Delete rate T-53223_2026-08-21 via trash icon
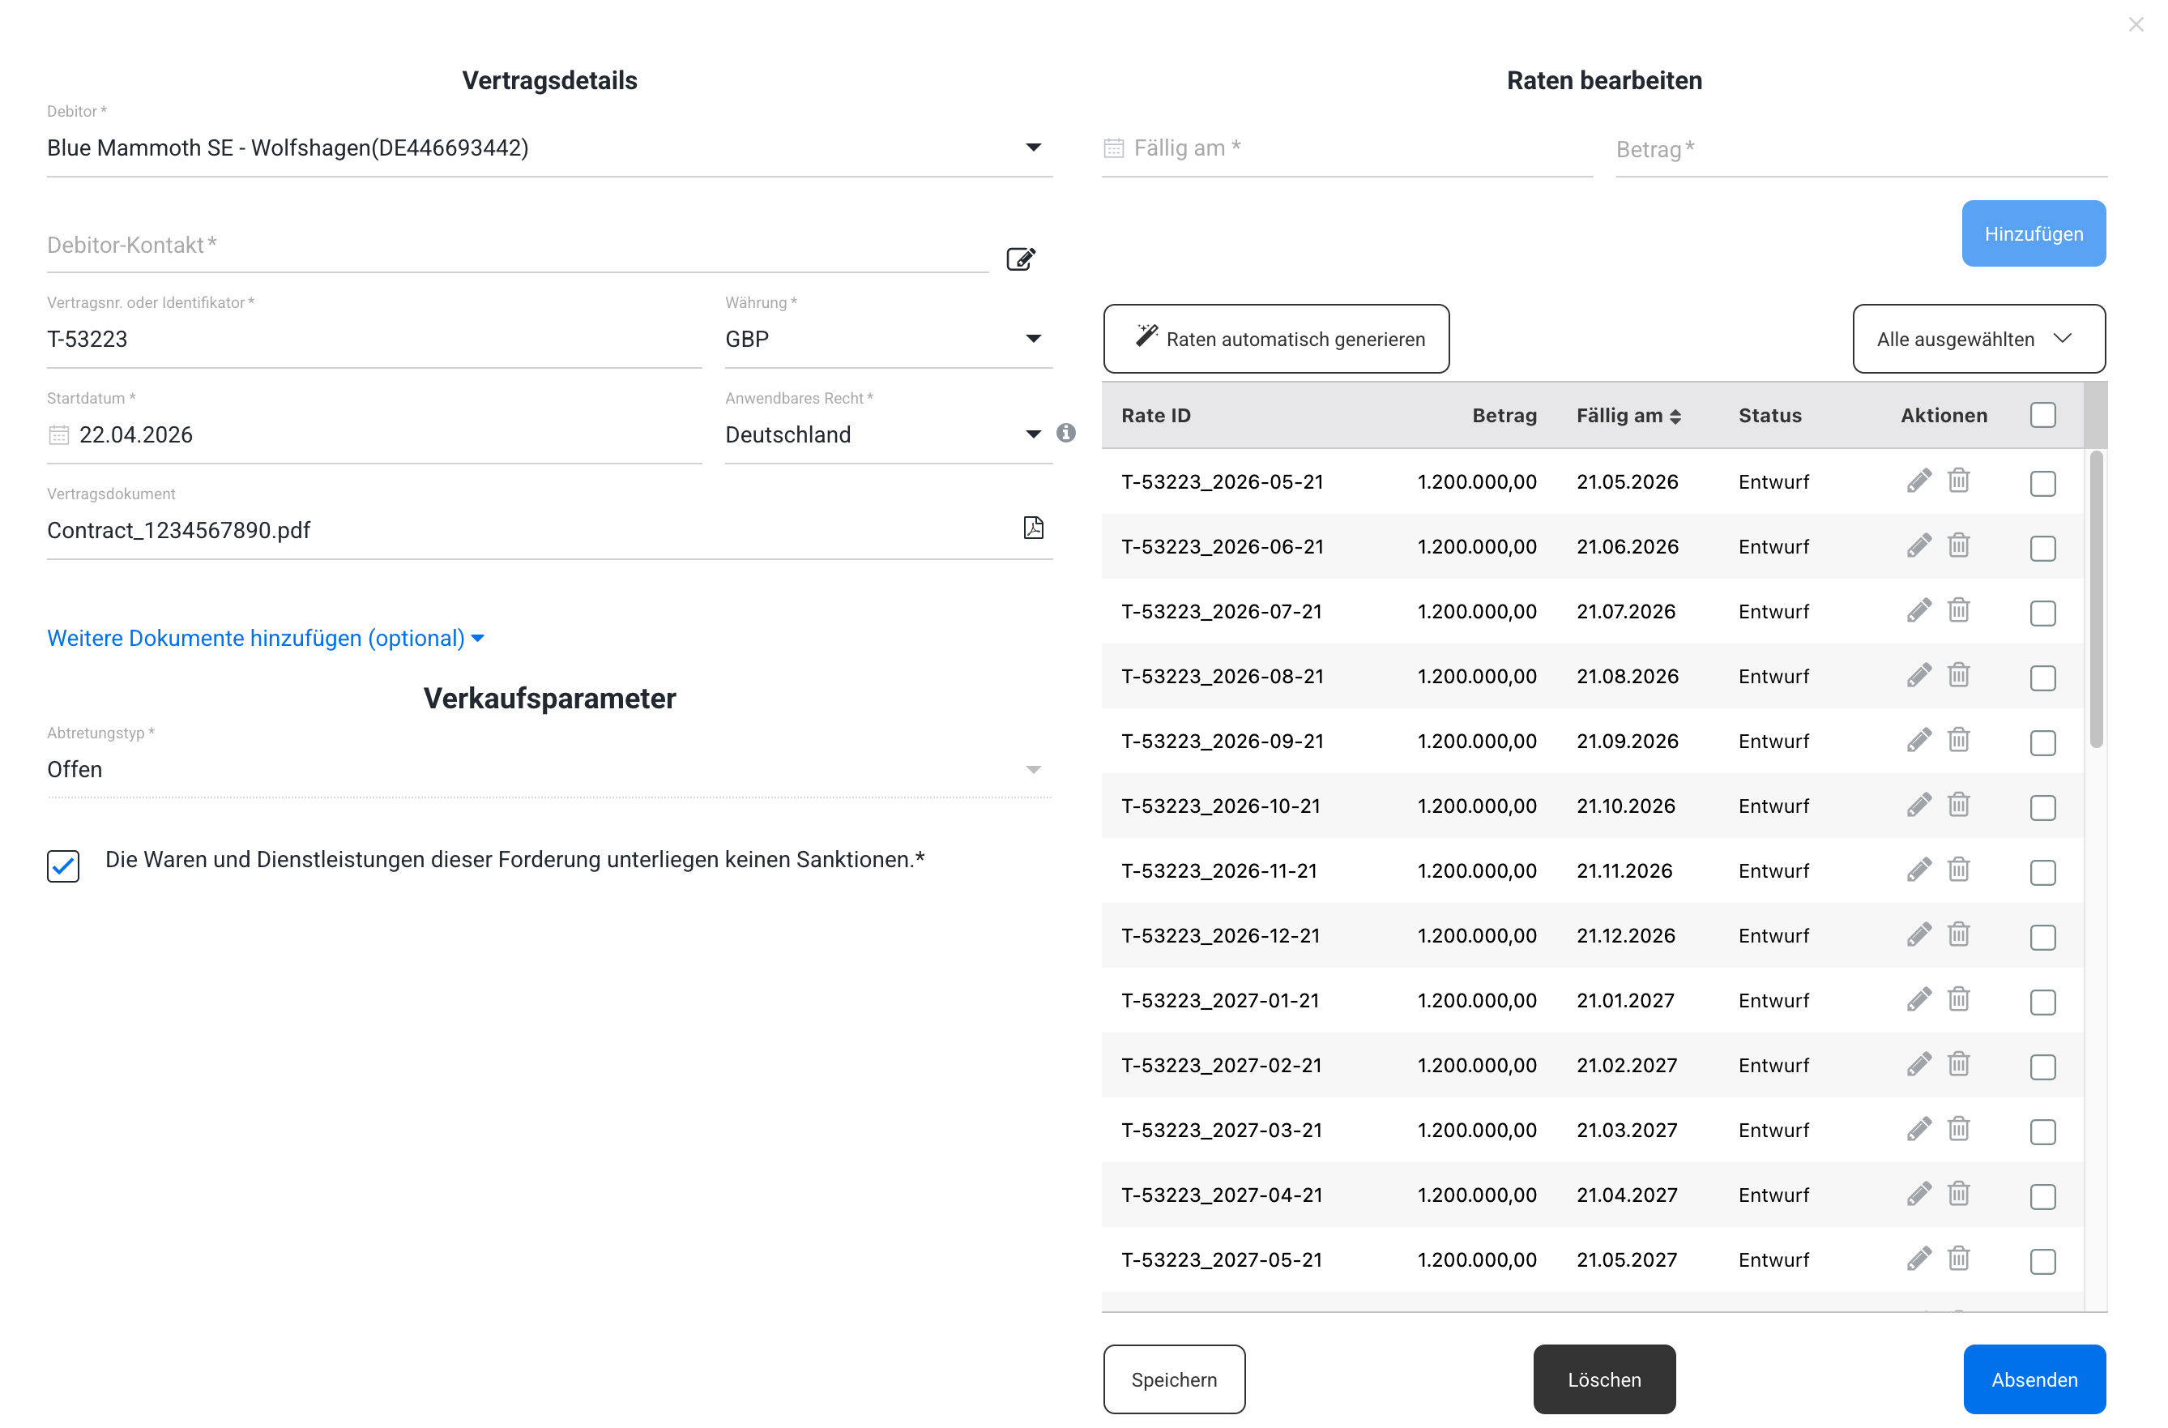 click(1958, 674)
